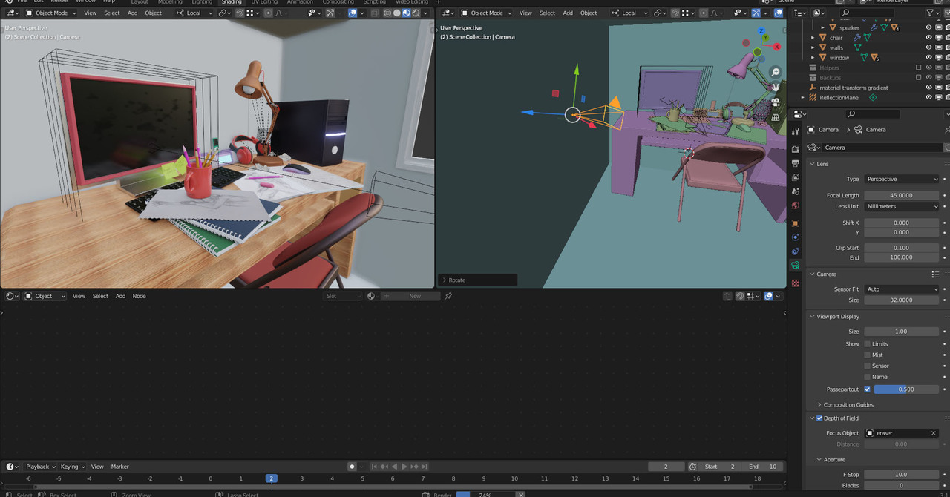This screenshot has height=497, width=950.
Task: Open the Marker menu in timeline
Action: click(x=120, y=467)
